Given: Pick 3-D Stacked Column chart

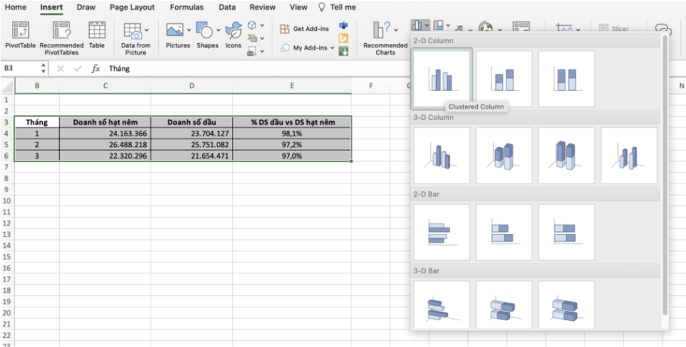Looking at the screenshot, I should point(504,155).
